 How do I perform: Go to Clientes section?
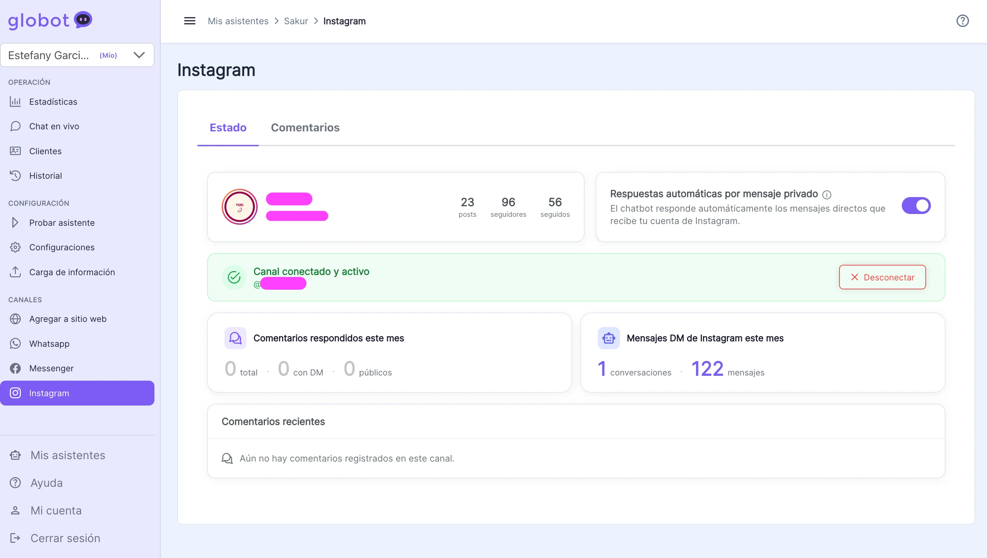point(45,151)
